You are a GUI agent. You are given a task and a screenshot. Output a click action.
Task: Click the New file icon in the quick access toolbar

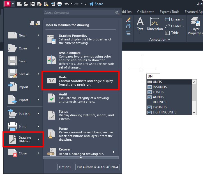(x=19, y=4)
